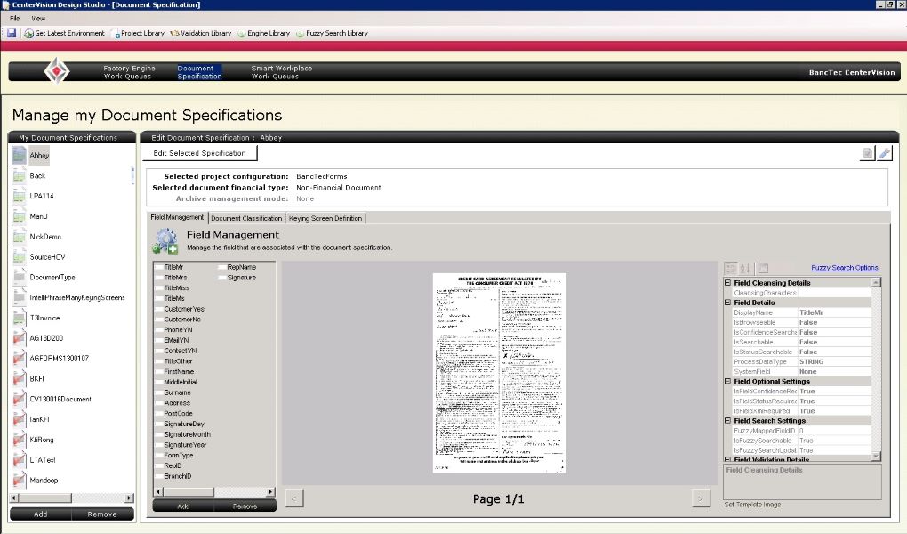Click the empty CleansingCharacters value cell
This screenshot has height=534, width=907.
tap(834, 293)
